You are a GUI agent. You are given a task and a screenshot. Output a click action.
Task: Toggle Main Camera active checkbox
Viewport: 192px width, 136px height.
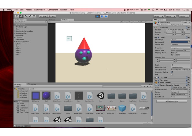(159, 22)
